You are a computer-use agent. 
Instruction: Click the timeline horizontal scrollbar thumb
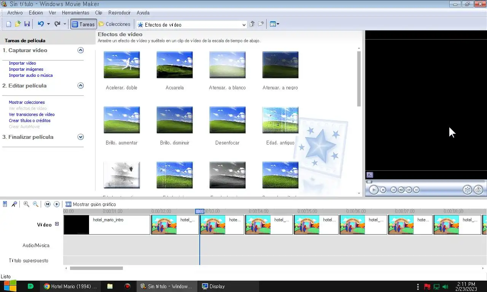pos(96,268)
